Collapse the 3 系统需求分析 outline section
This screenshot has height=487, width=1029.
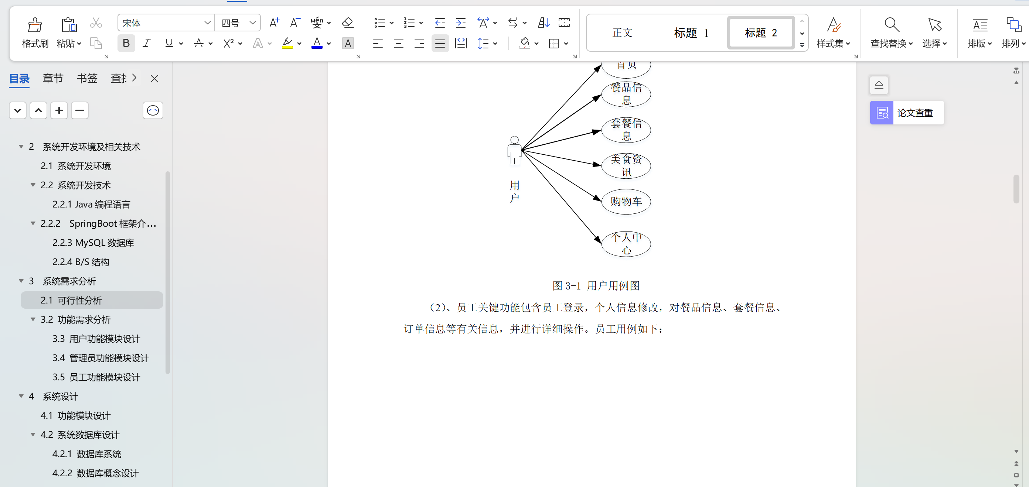(21, 281)
